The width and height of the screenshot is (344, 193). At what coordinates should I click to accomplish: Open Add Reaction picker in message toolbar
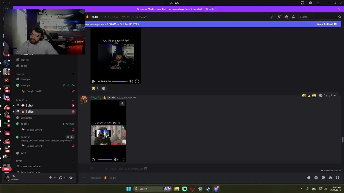pos(321,95)
